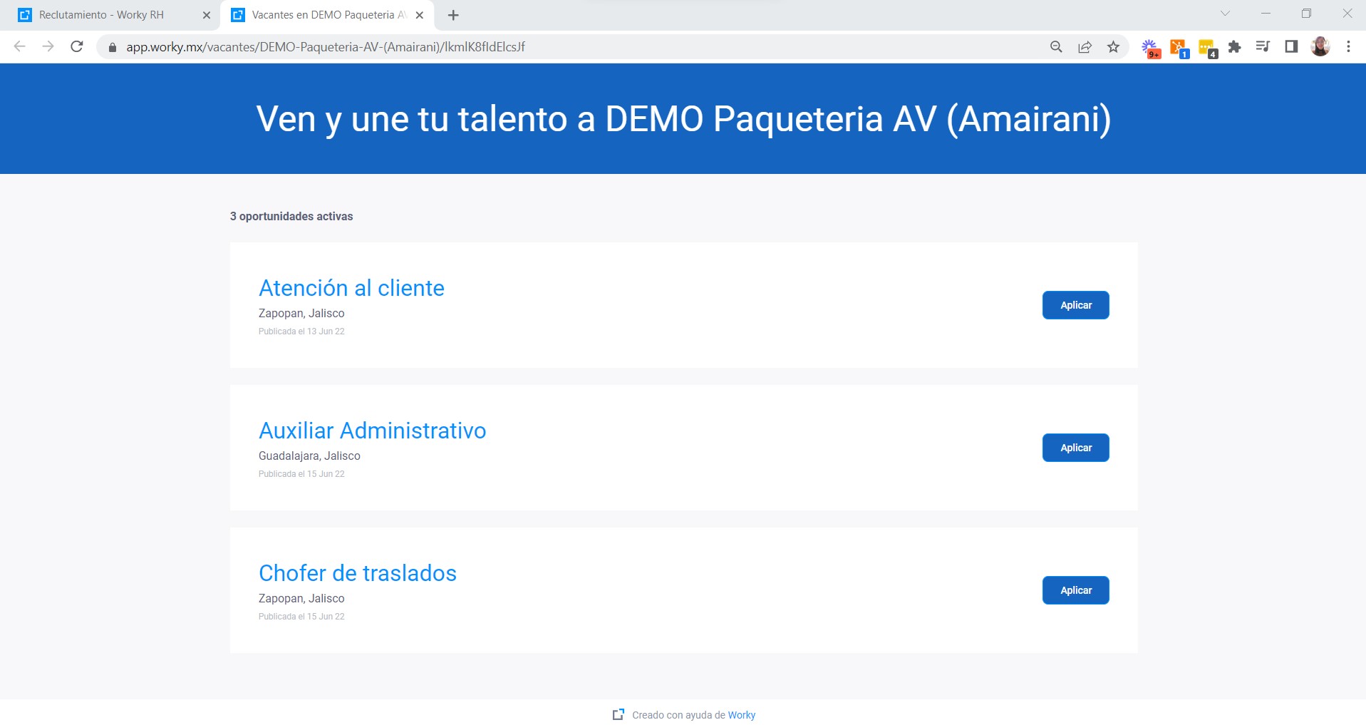This screenshot has height=725, width=1366.
Task: Click 'Guadalajara, Jalisco' location text
Action: click(309, 456)
